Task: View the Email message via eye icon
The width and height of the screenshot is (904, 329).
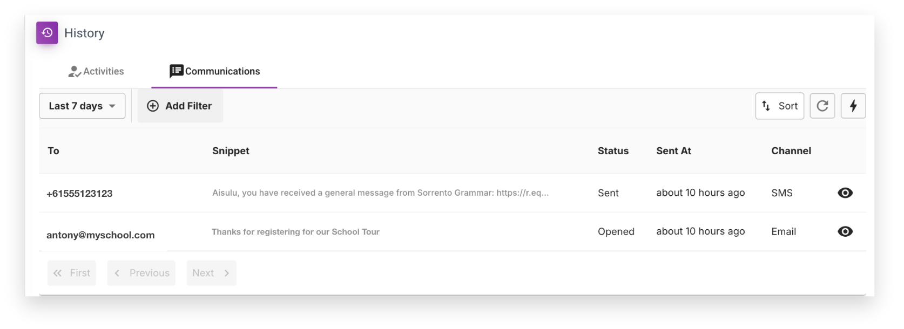Action: (x=845, y=231)
